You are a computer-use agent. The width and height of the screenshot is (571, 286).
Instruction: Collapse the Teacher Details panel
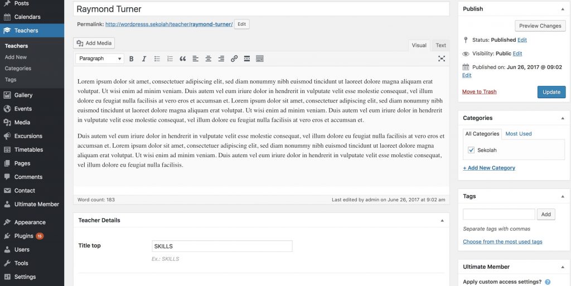click(x=442, y=221)
